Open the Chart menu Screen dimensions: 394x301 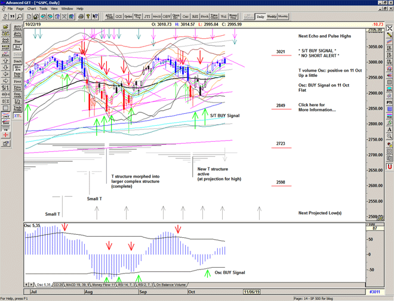32,8
